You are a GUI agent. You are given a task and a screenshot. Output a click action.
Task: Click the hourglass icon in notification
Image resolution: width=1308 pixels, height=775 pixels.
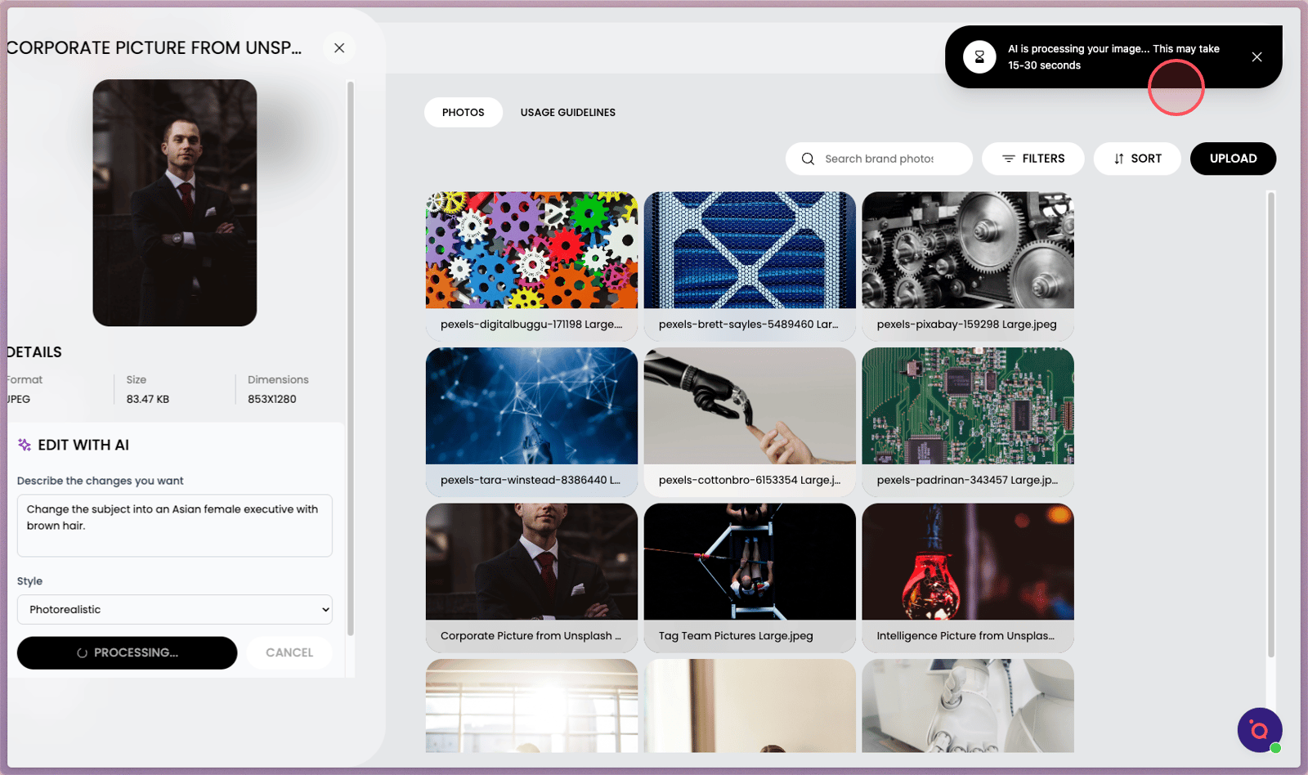pos(979,57)
